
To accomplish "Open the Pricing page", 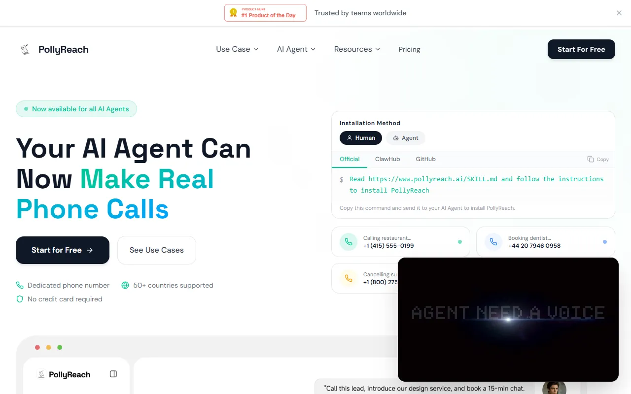I will (409, 49).
